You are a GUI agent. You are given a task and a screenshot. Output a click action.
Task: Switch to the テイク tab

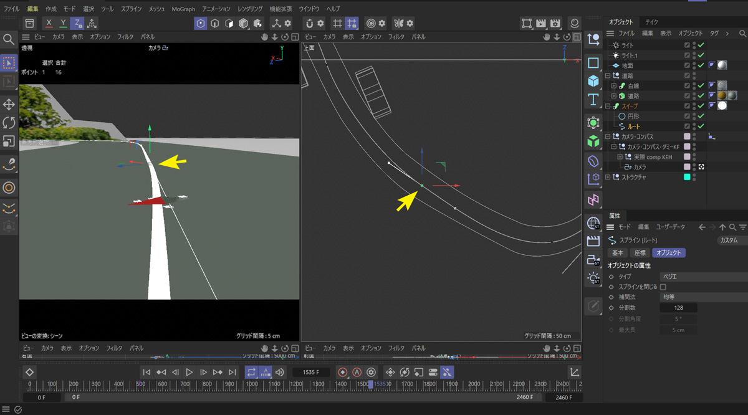pos(651,22)
